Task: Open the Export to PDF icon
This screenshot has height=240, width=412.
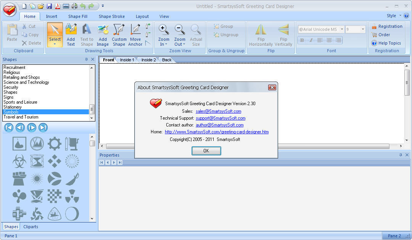Action: (58, 6)
